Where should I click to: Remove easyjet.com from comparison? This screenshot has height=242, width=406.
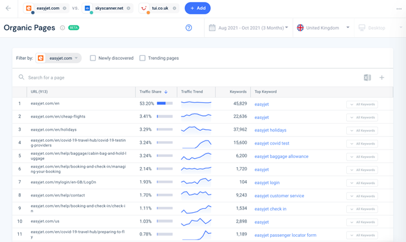click(x=64, y=8)
